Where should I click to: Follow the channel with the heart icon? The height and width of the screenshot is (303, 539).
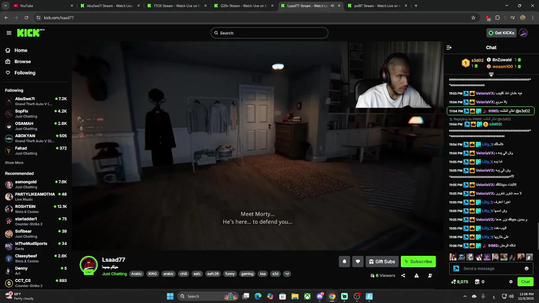(x=358, y=261)
